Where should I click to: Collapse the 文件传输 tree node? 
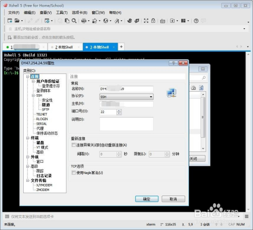(27, 180)
